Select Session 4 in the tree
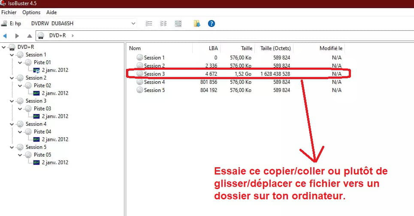This screenshot has width=414, height=216. pyautogui.click(x=36, y=124)
